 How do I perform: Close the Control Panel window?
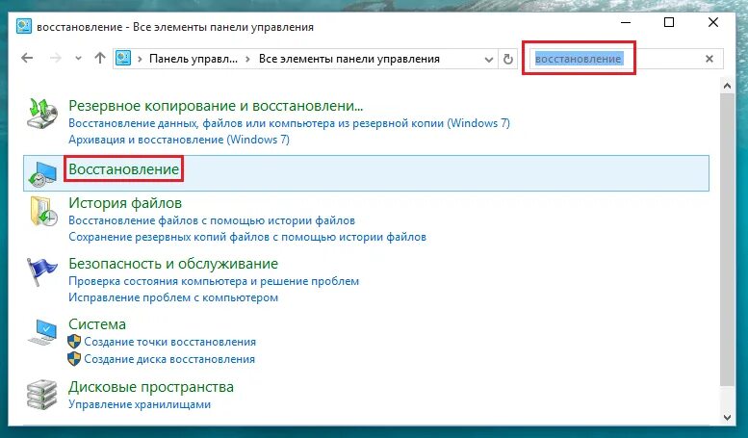pyautogui.click(x=713, y=22)
